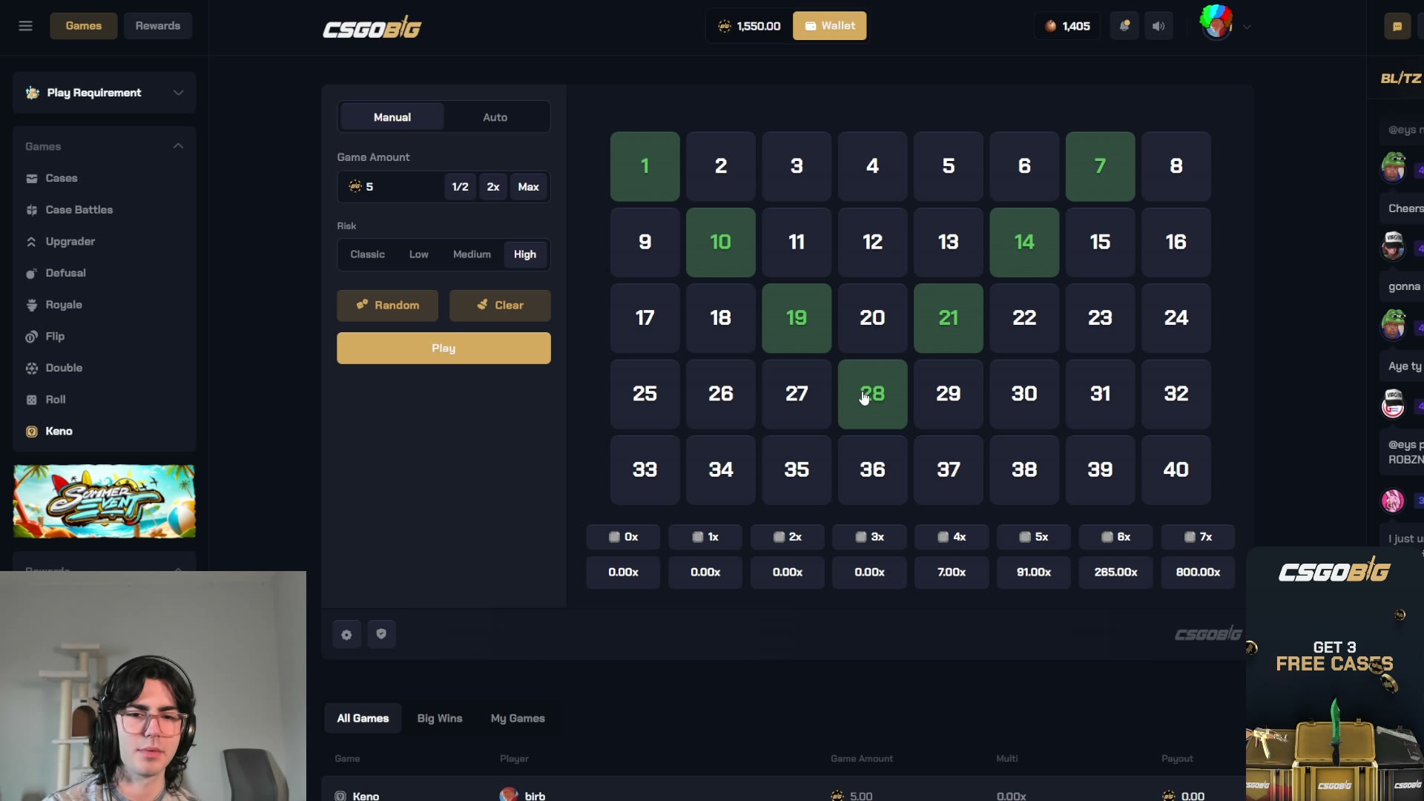Switch to the Auto tab

coord(495,117)
